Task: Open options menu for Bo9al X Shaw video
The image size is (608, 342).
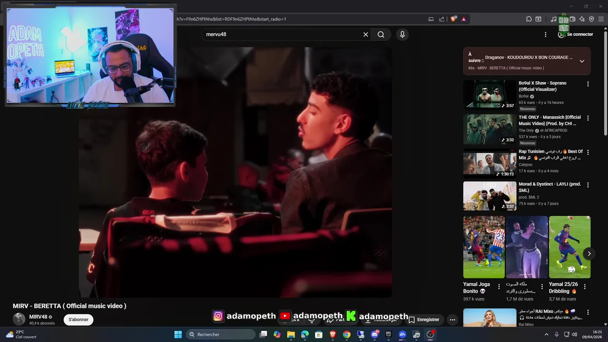Action: (x=588, y=84)
